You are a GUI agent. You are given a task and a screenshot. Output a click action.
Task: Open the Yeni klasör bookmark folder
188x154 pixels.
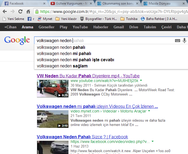point(66,19)
